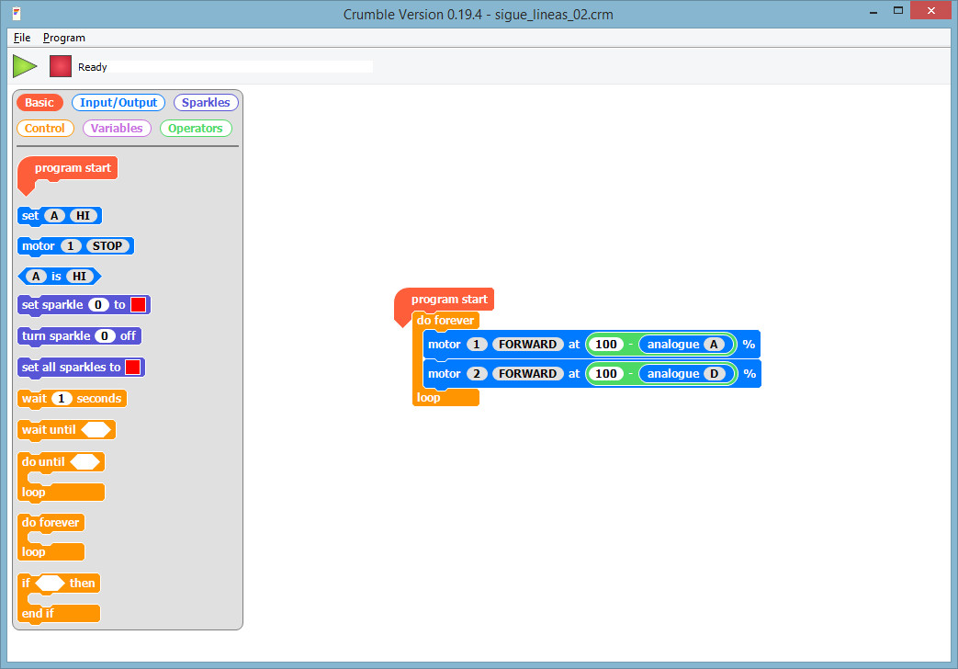Run the program with the green play button

pyautogui.click(x=24, y=66)
